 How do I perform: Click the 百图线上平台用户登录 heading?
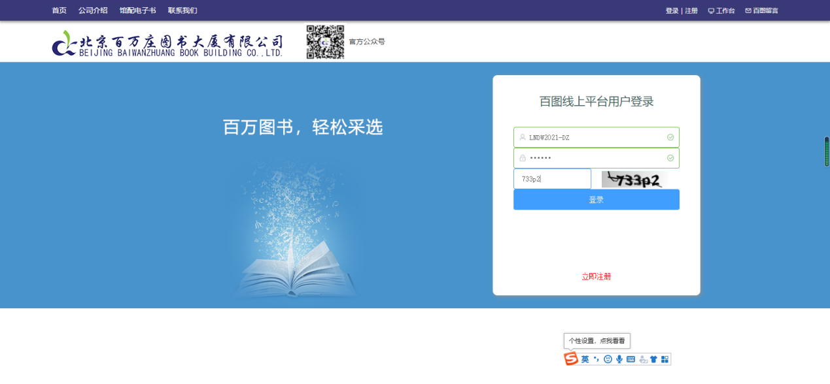[596, 101]
